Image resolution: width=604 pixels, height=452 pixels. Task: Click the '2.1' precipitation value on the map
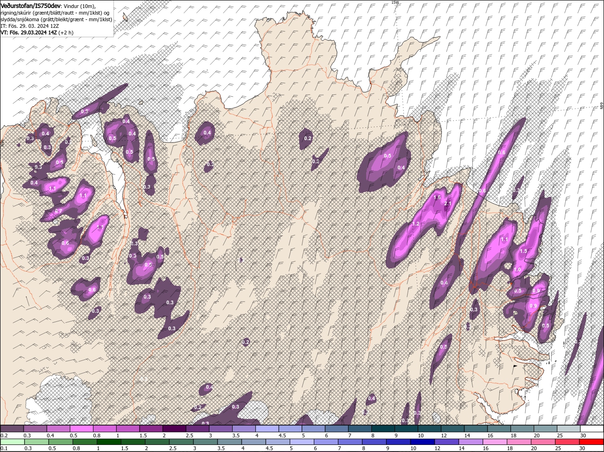click(x=448, y=204)
